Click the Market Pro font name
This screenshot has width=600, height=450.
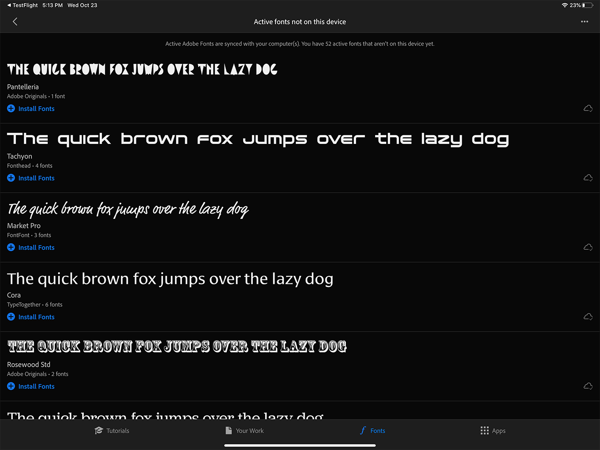point(24,226)
